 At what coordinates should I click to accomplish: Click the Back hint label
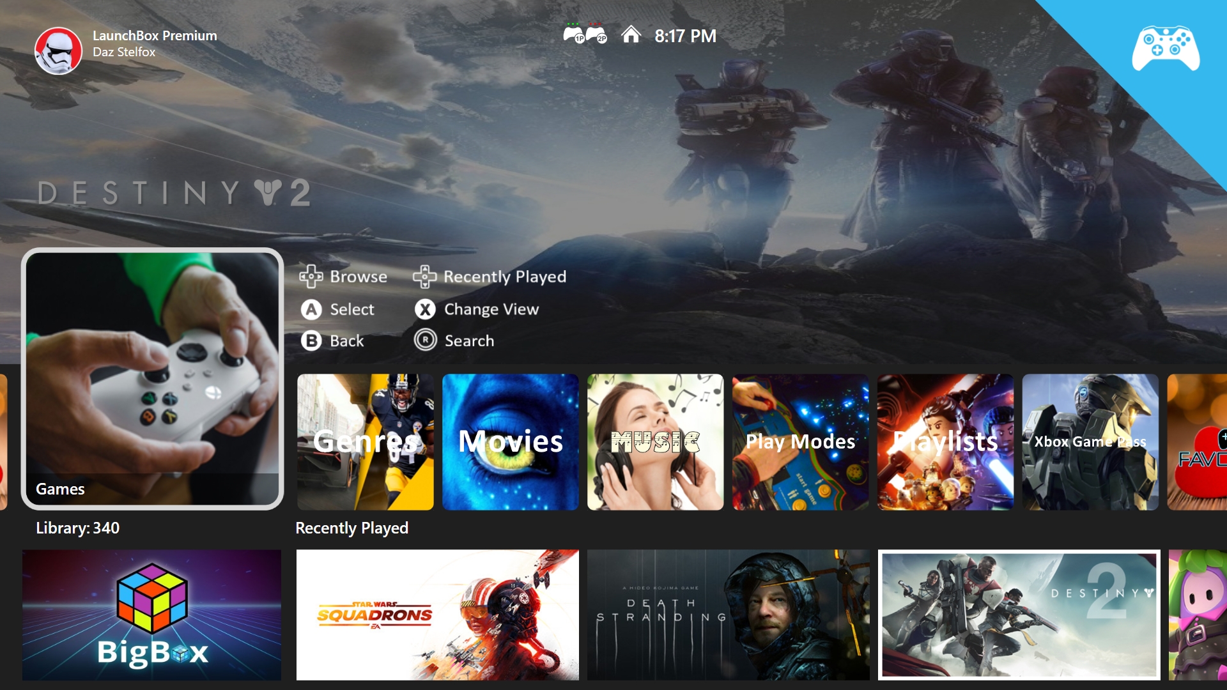[x=347, y=341]
